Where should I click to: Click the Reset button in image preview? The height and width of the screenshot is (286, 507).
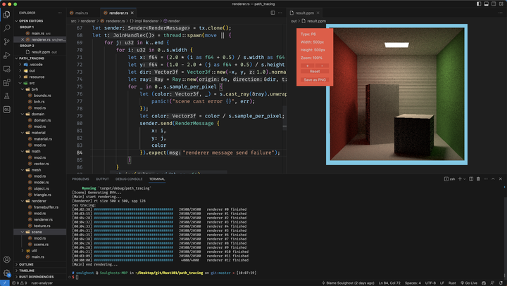tap(314, 72)
